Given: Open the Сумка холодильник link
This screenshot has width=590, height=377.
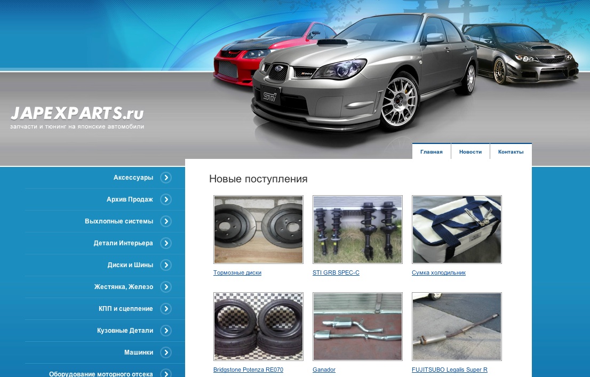Looking at the screenshot, I should 438,272.
